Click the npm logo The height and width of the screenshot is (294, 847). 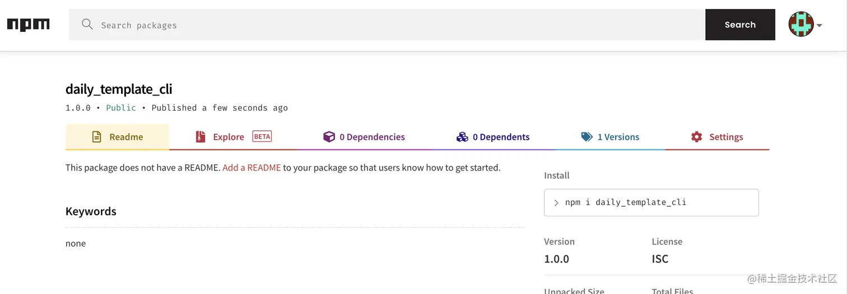coord(28,25)
